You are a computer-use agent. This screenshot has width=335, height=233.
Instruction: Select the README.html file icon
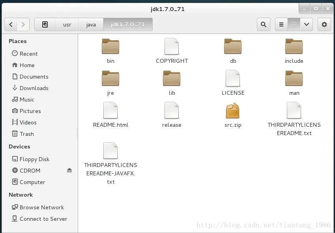pos(110,110)
